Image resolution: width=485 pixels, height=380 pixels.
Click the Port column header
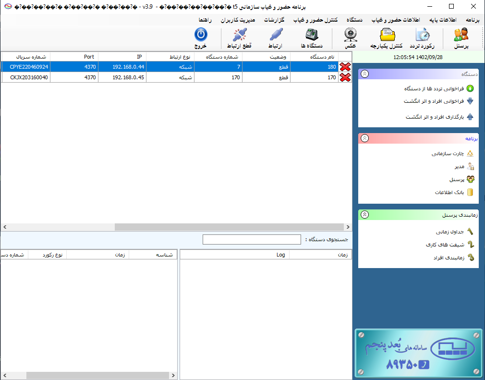point(74,57)
